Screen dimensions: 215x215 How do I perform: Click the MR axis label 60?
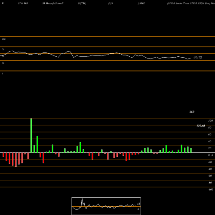[209, 135]
